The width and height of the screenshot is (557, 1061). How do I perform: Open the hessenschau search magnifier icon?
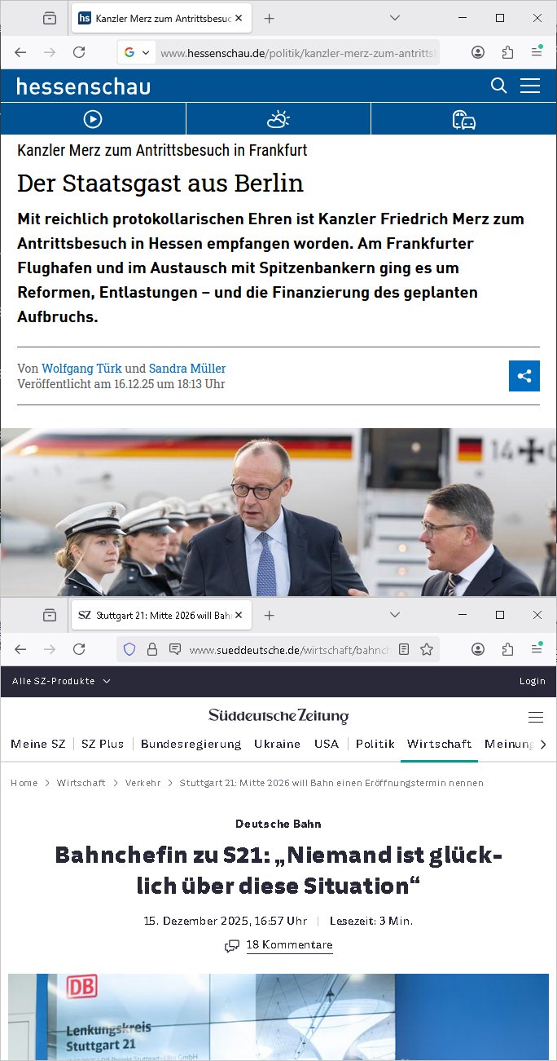(x=499, y=86)
